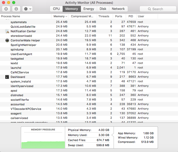Click the Wired Memory 1.12 GB value
Viewport: 178px width, 152px height.
point(149,138)
